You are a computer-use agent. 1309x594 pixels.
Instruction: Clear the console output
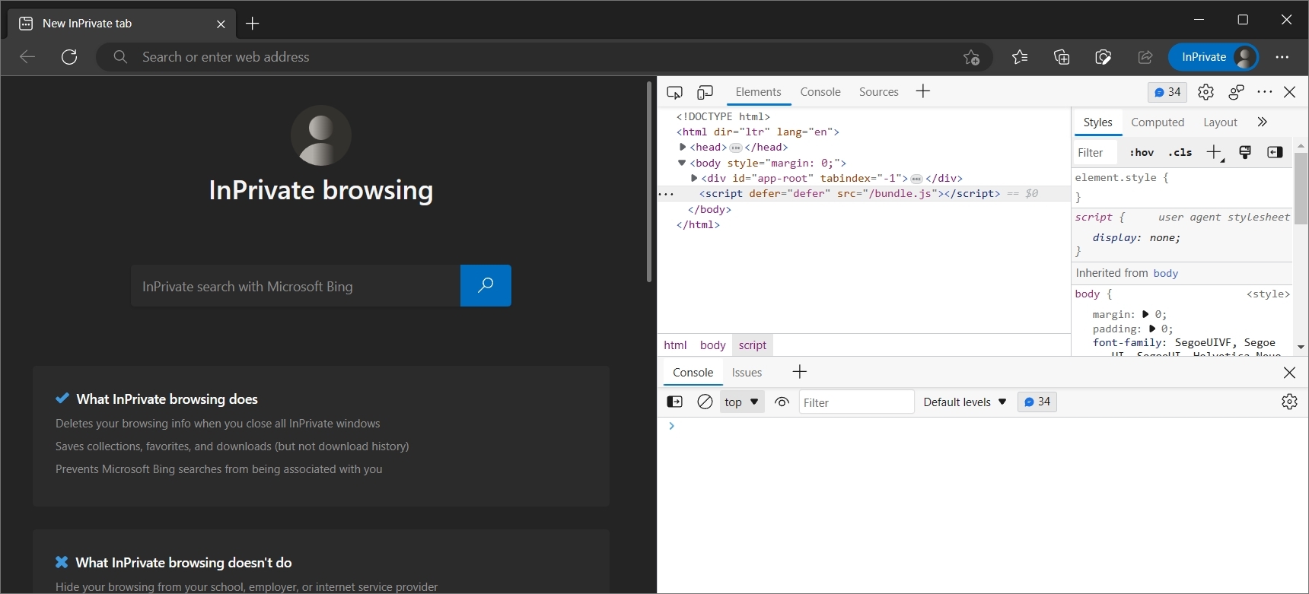tap(705, 402)
